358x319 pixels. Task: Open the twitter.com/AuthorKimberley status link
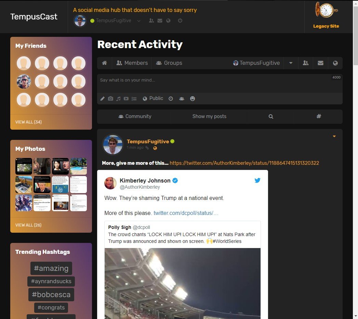[x=244, y=163]
